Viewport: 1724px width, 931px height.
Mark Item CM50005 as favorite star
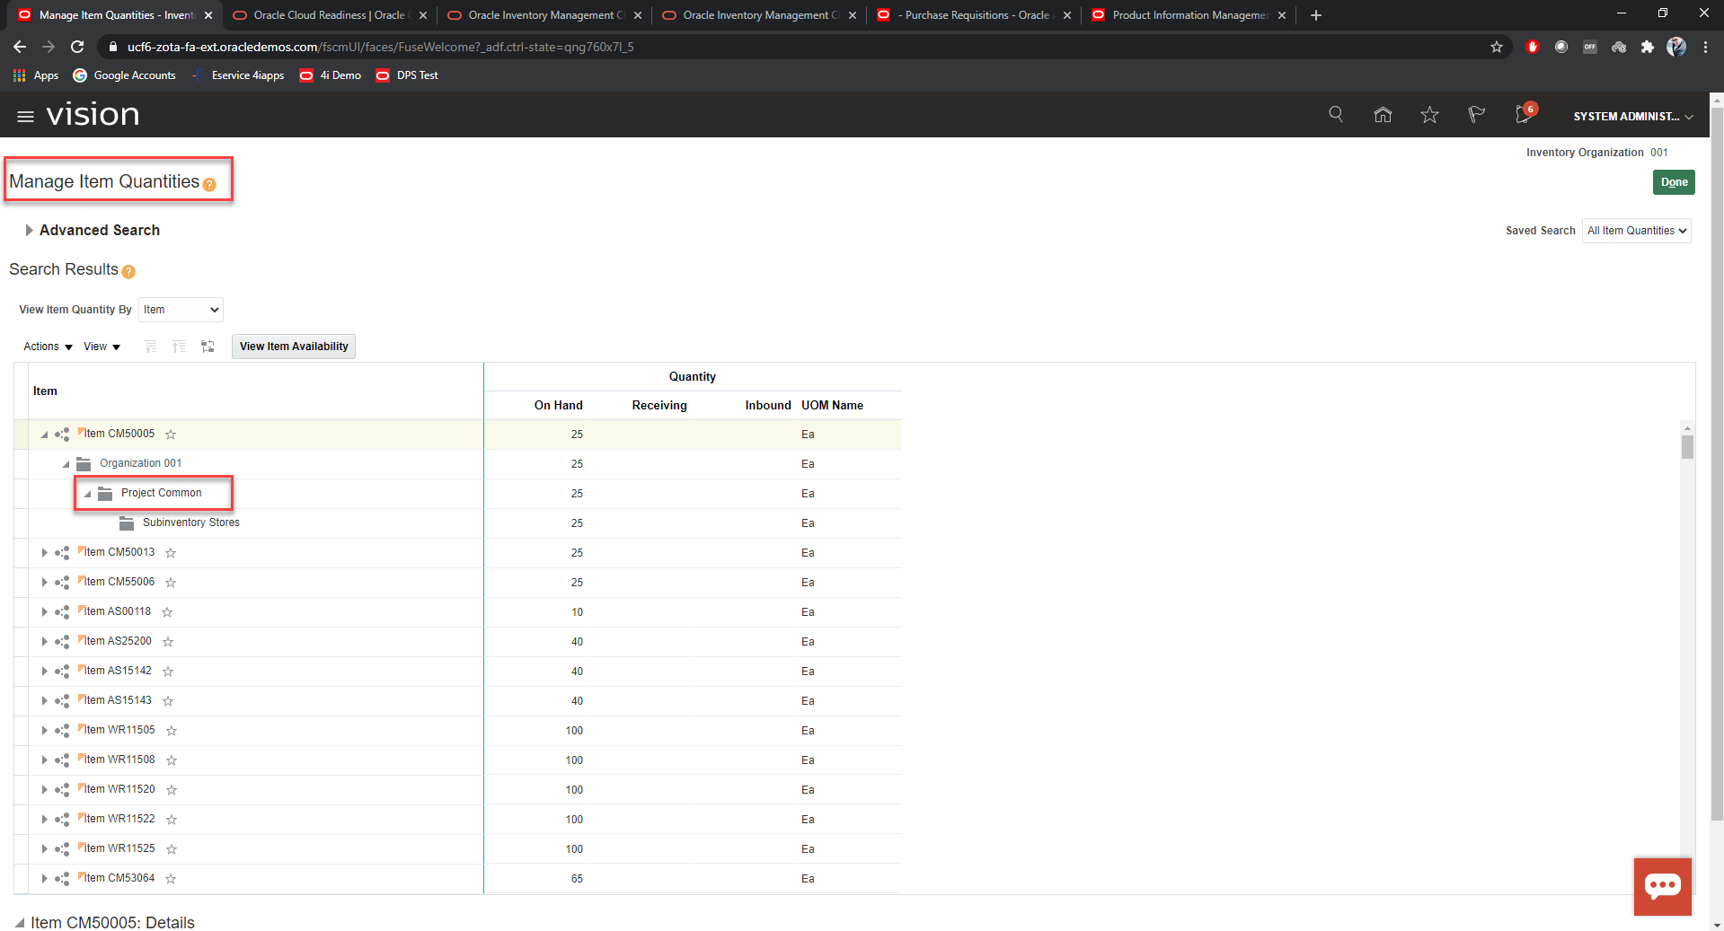pos(171,435)
